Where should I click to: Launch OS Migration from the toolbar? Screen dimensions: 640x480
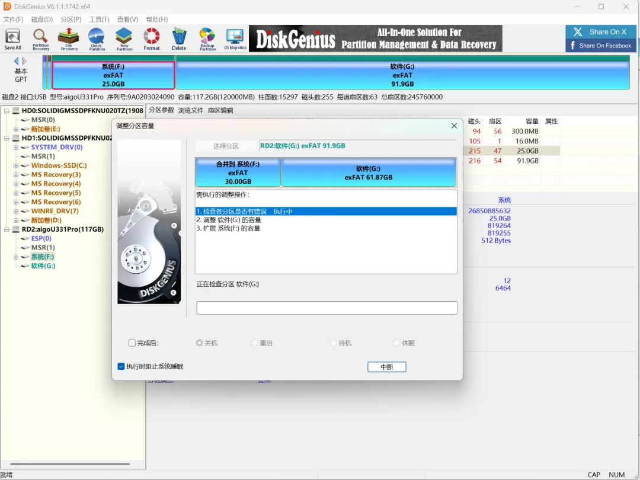tap(235, 39)
